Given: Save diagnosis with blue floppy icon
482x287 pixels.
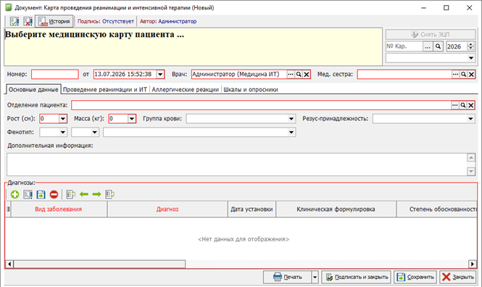Looking at the screenshot, I should pos(41,194).
